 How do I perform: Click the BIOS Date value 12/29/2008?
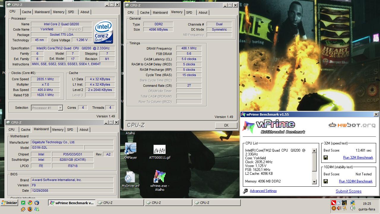(72, 191)
